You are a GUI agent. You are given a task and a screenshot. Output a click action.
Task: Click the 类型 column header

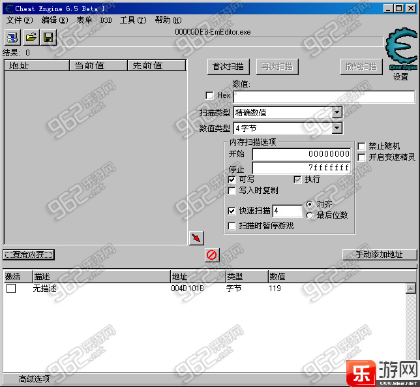point(247,277)
